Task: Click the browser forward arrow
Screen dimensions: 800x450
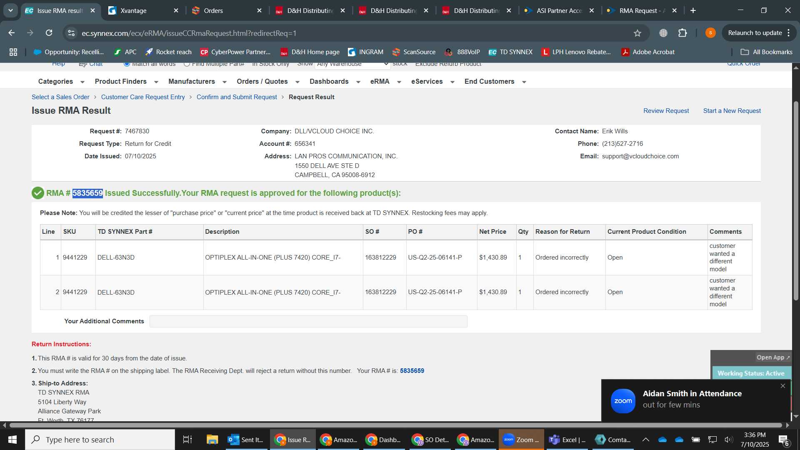Action: [30, 33]
